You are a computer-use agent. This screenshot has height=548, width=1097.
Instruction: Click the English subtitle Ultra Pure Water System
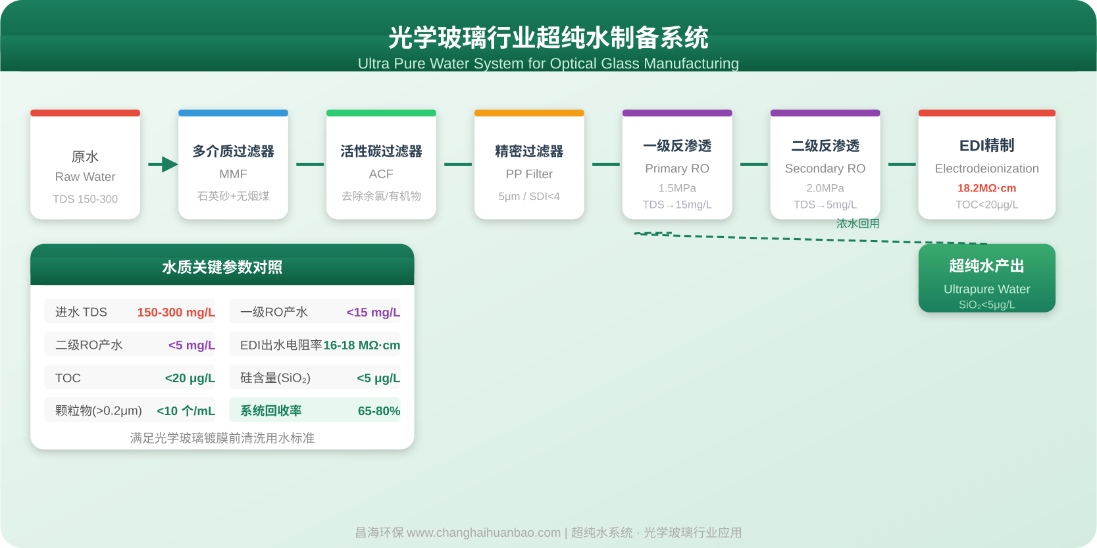coord(548,63)
